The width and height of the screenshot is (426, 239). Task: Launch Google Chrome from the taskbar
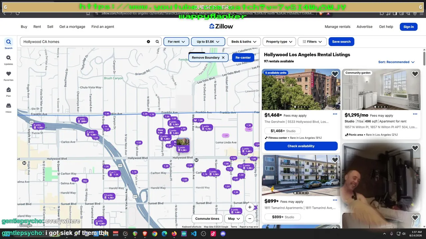(x=154, y=234)
